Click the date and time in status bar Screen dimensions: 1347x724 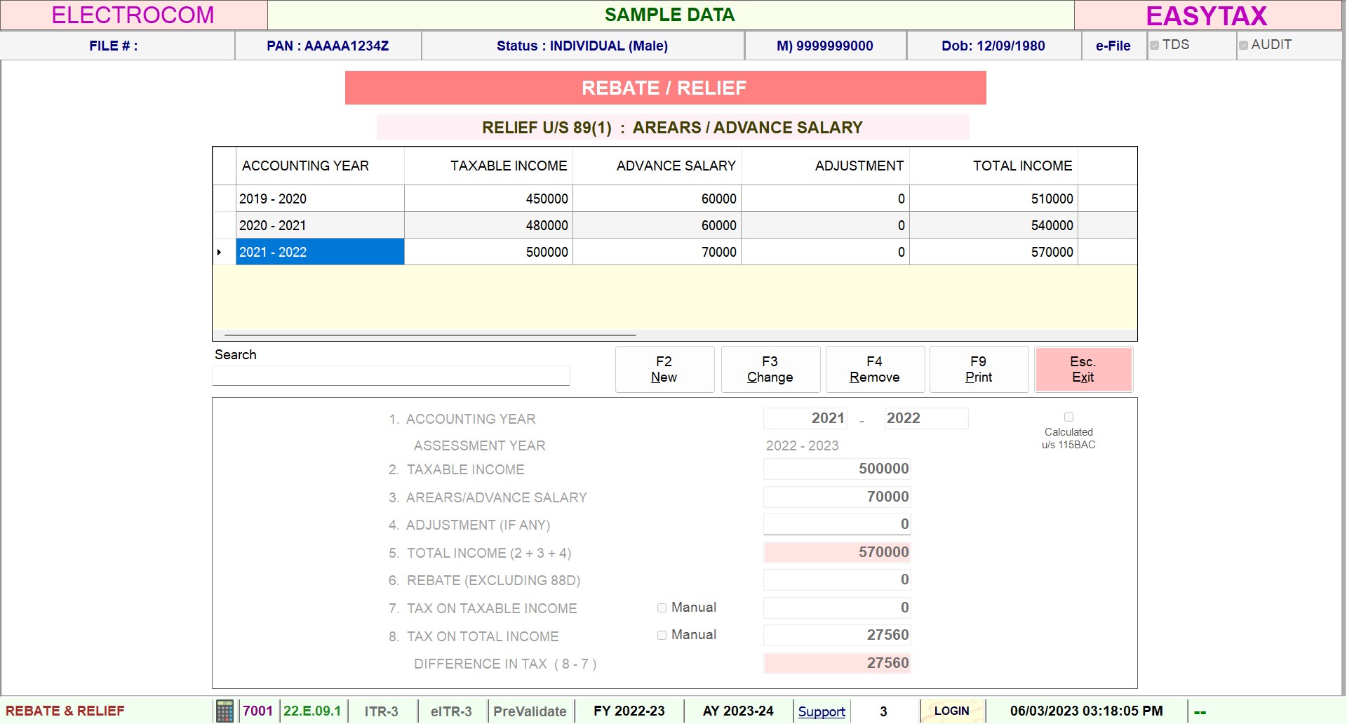1087,711
